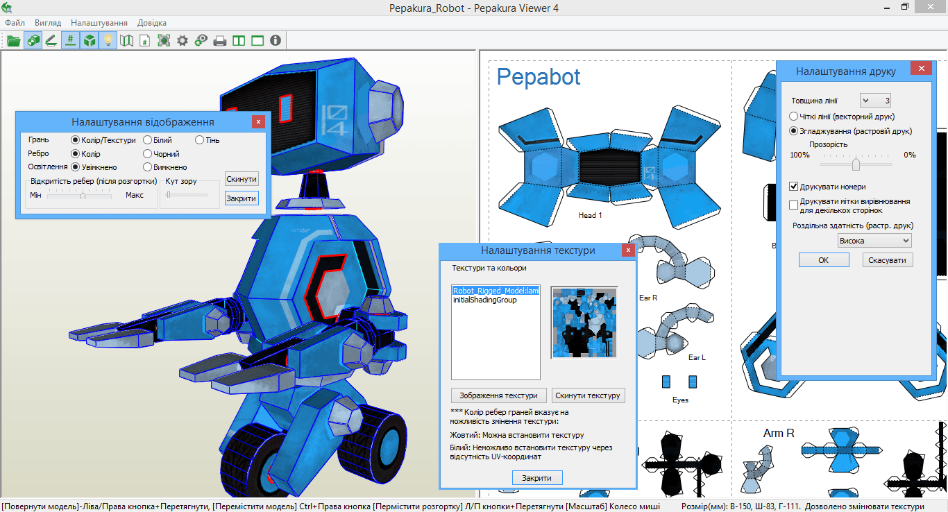
Task: Open the 'Висока' resolution dropdown
Action: pyautogui.click(x=874, y=241)
